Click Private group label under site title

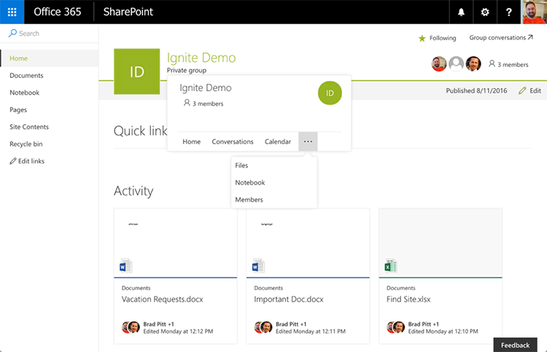click(186, 70)
